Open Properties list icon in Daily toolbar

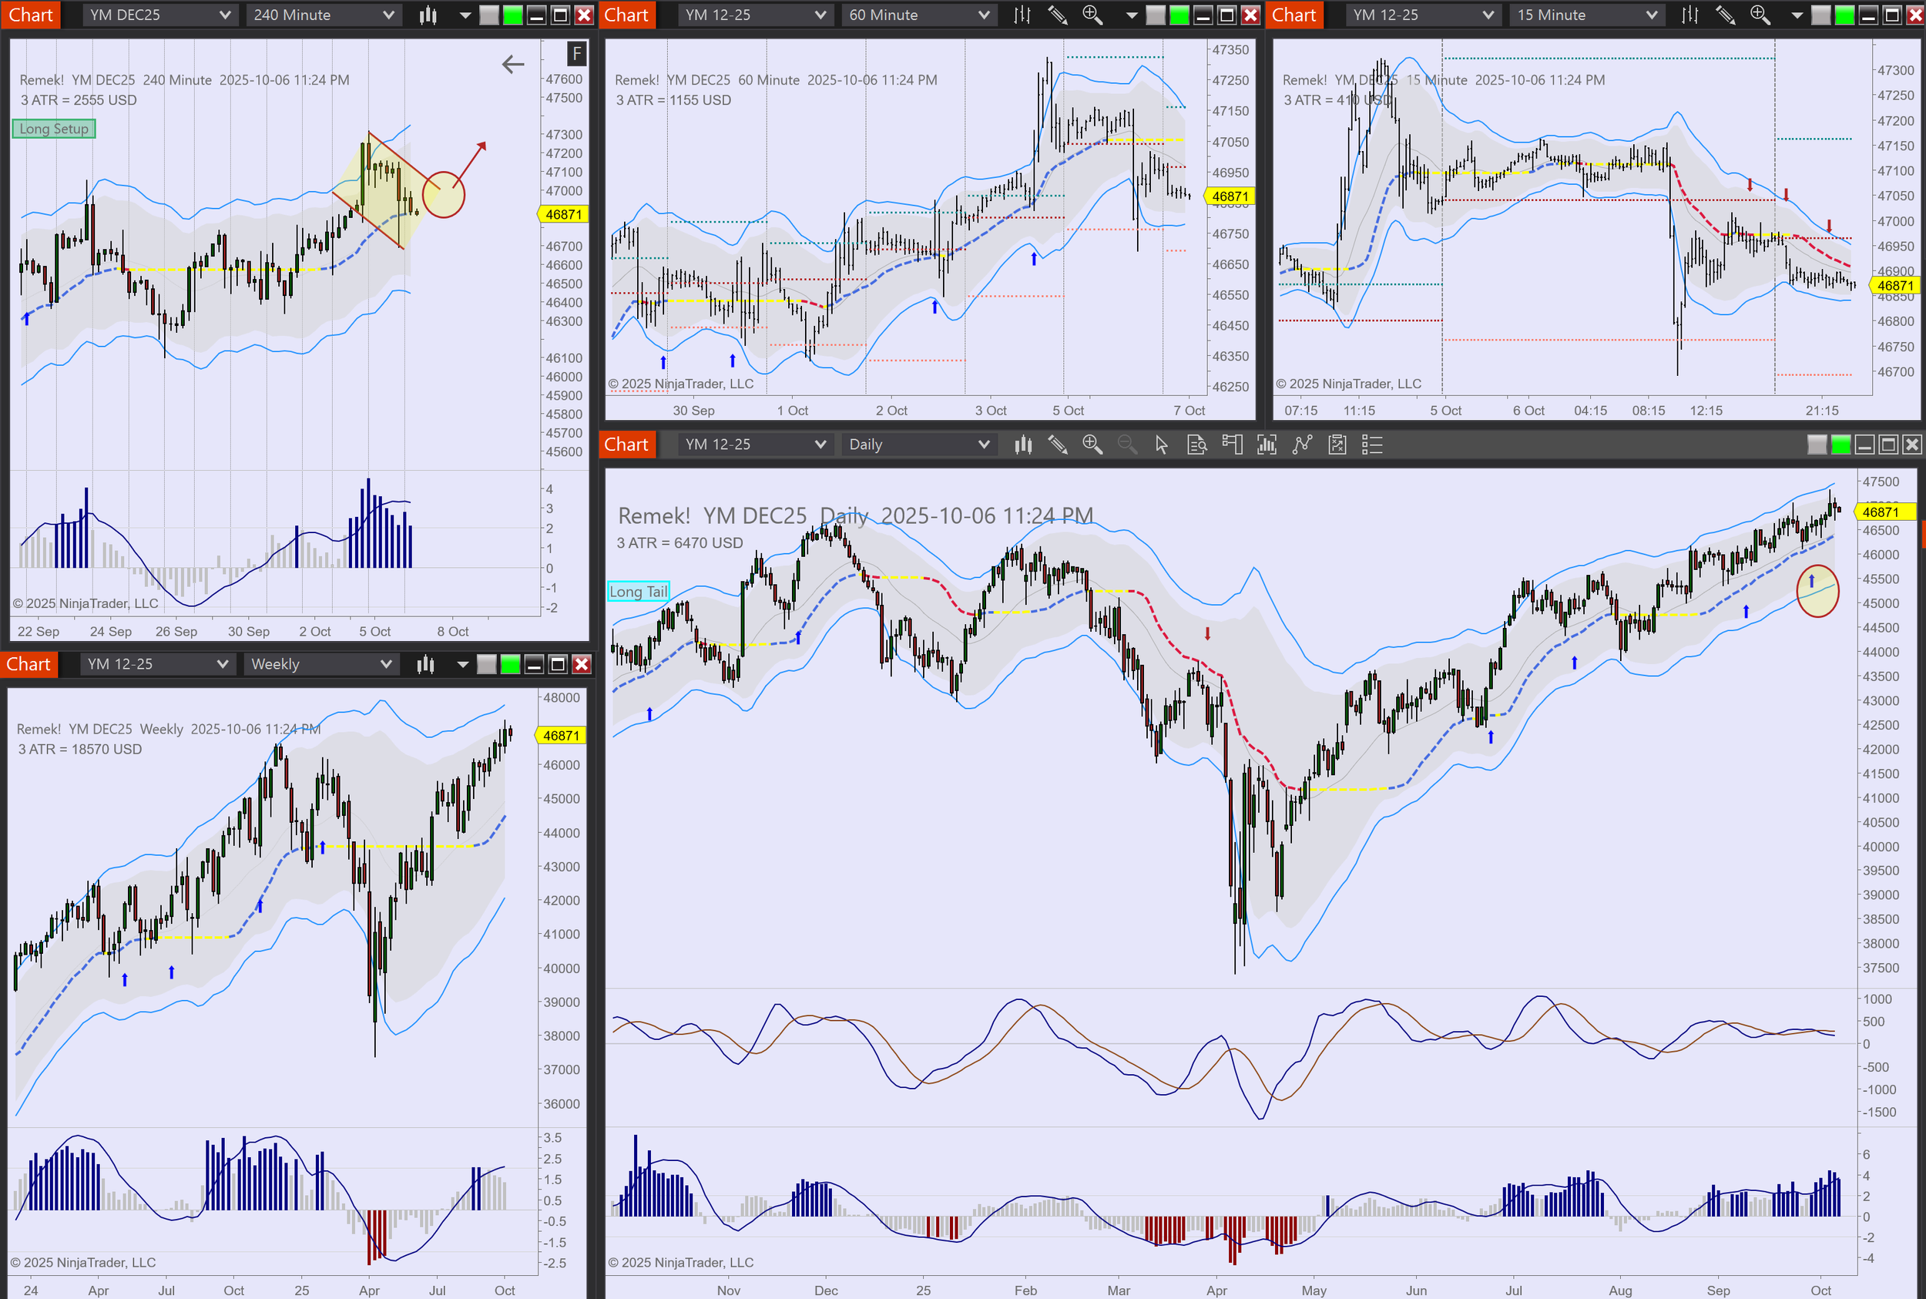(1372, 445)
